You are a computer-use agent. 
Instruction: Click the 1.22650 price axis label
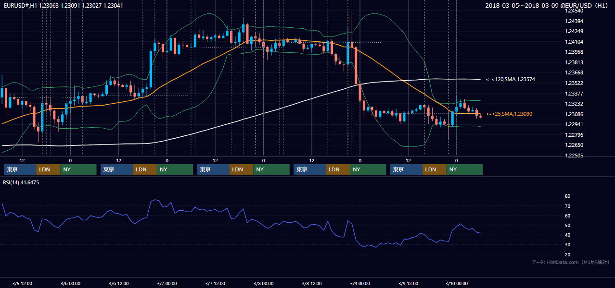(x=574, y=145)
